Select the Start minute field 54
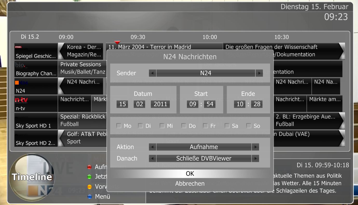This screenshot has height=205, width=358. tap(210, 104)
